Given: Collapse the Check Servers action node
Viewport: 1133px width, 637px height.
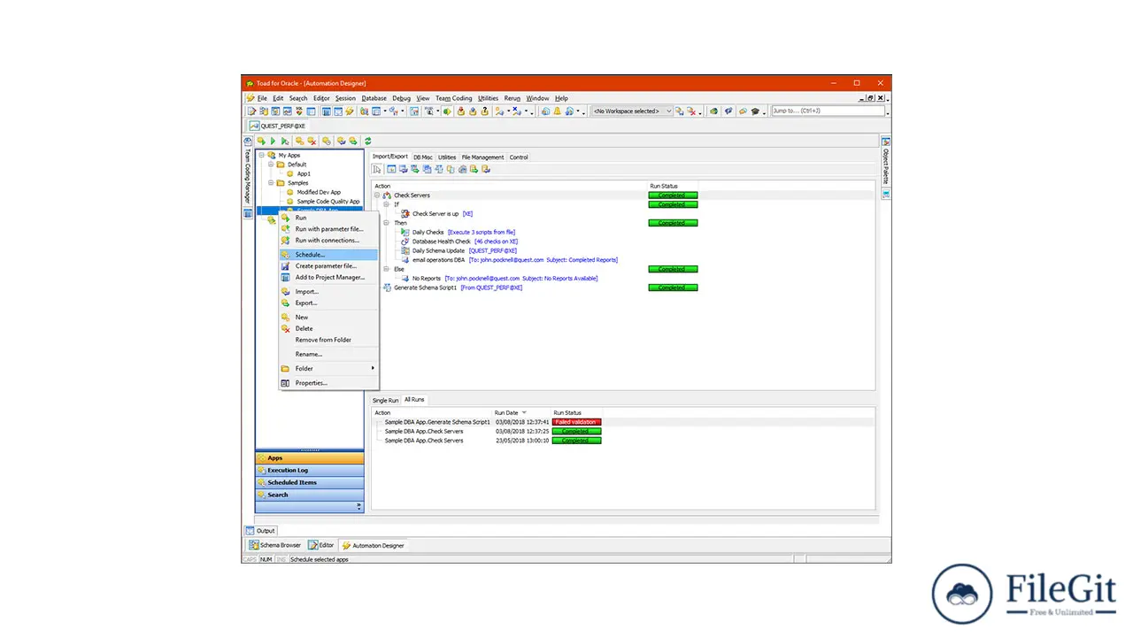Looking at the screenshot, I should pyautogui.click(x=378, y=196).
